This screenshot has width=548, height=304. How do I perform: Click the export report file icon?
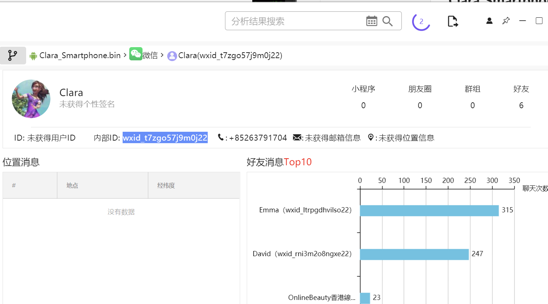[453, 21]
